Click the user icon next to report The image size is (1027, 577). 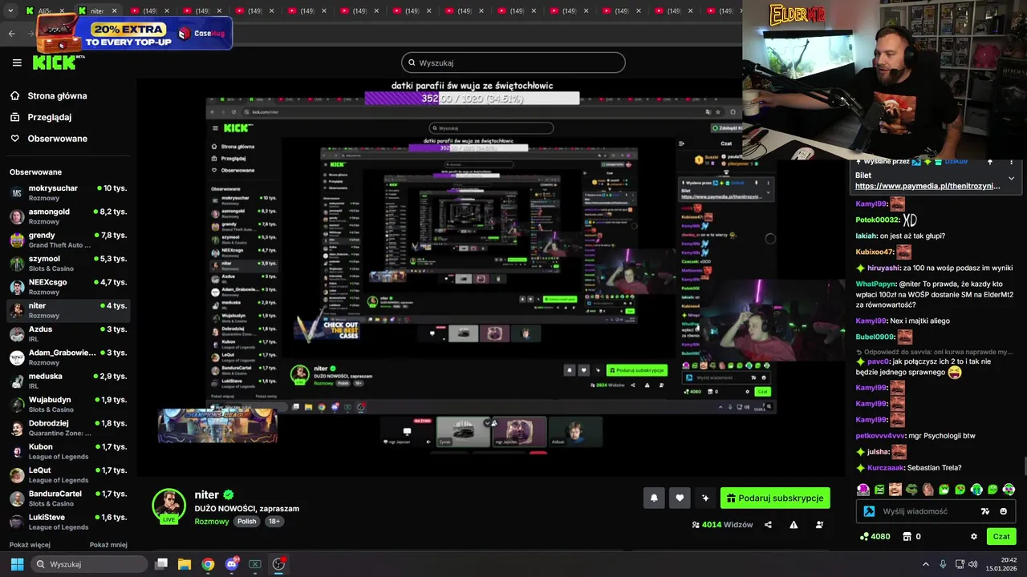(x=819, y=525)
